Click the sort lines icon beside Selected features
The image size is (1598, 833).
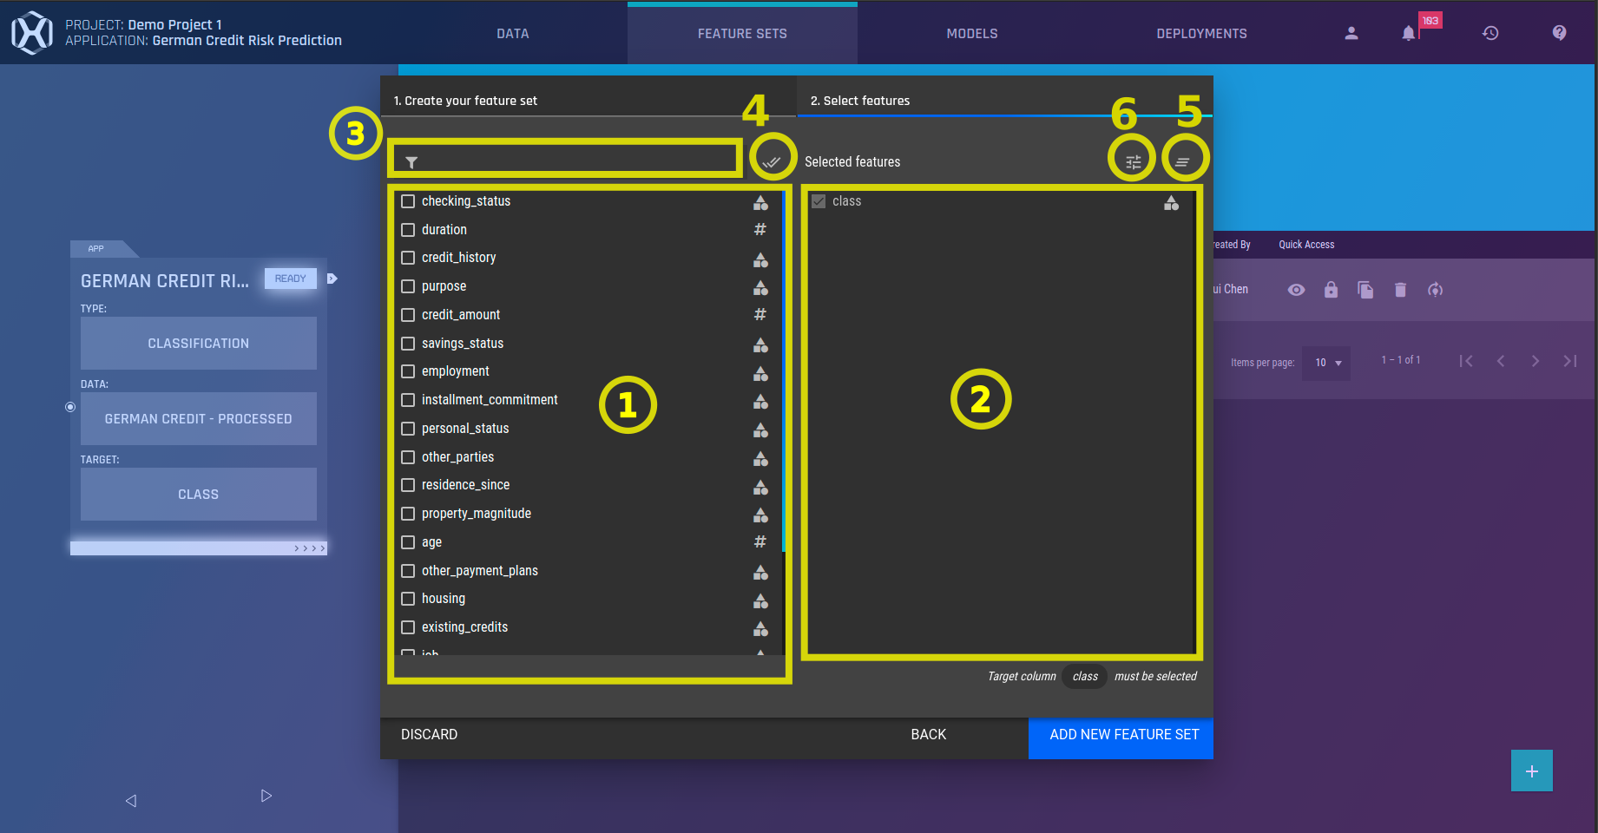point(1182,161)
